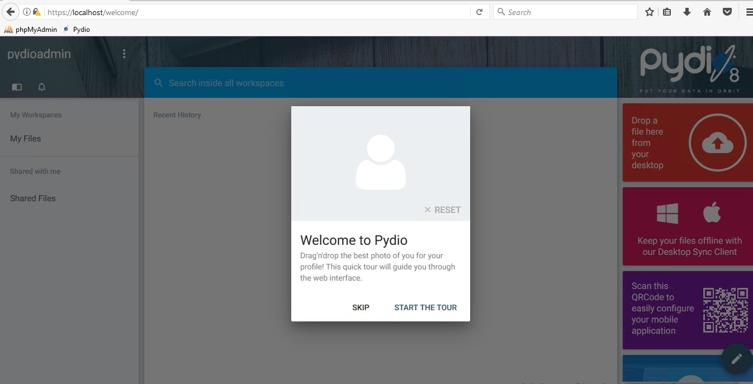Open the Firefox hamburger menu
This screenshot has height=384, width=753.
(x=749, y=12)
